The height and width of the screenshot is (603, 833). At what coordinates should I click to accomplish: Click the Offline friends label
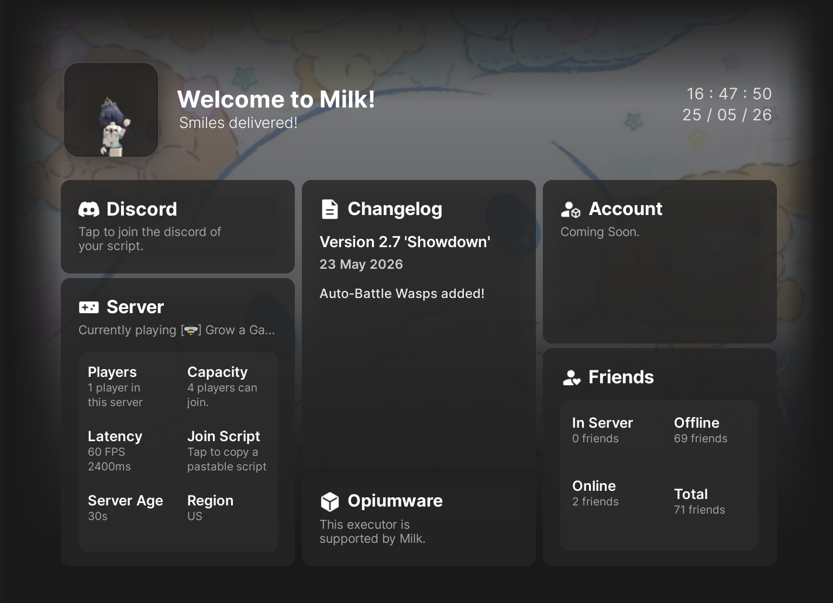[697, 423]
